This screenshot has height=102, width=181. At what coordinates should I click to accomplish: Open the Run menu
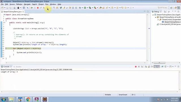click(47, 4)
